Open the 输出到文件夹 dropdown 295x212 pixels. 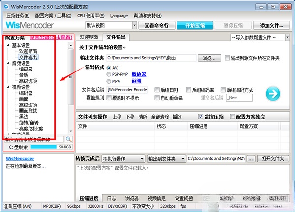point(167,159)
